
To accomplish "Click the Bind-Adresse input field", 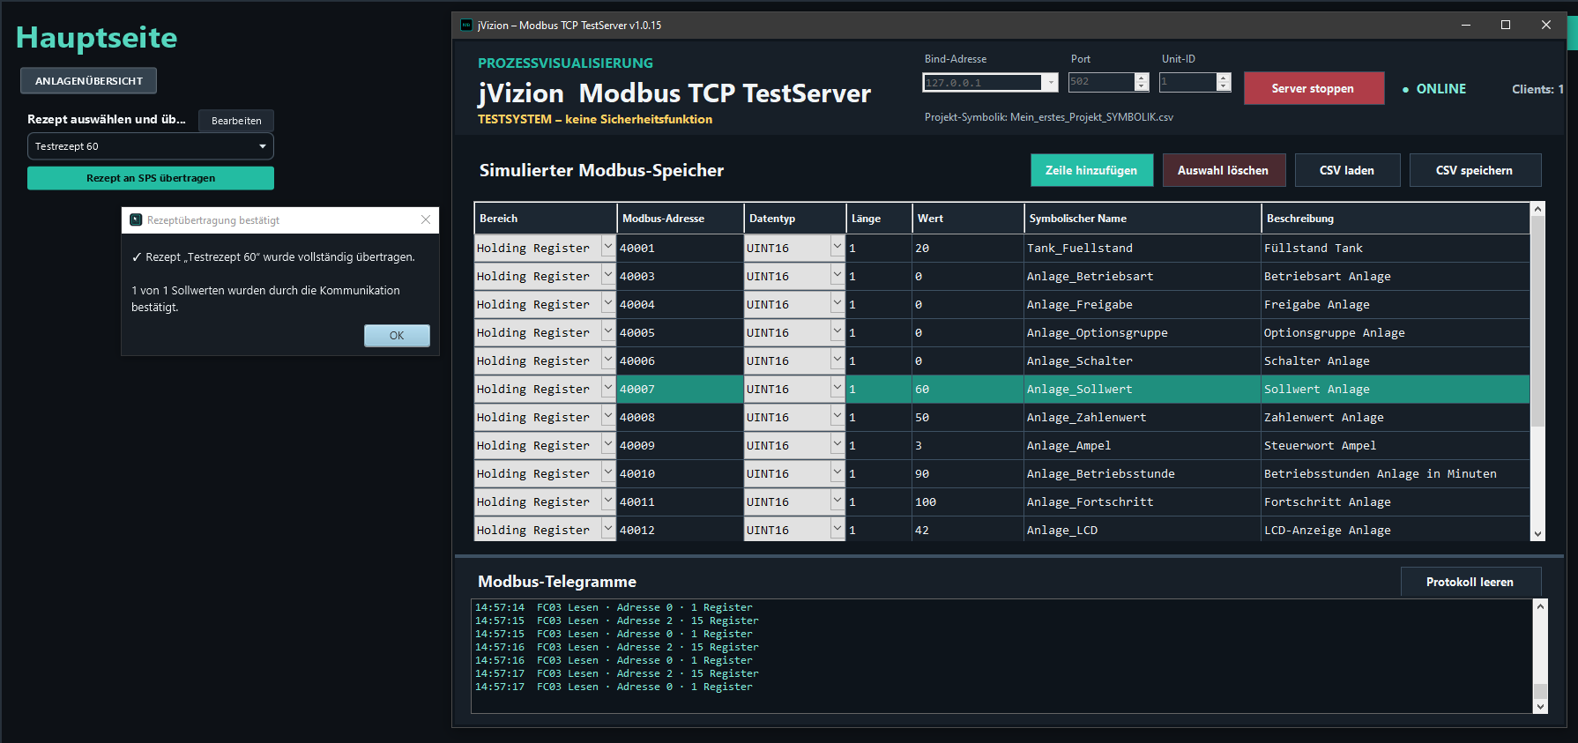I will pos(983,83).
